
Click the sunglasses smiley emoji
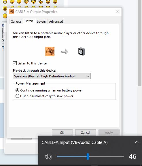pyautogui.click(x=55, y=1)
